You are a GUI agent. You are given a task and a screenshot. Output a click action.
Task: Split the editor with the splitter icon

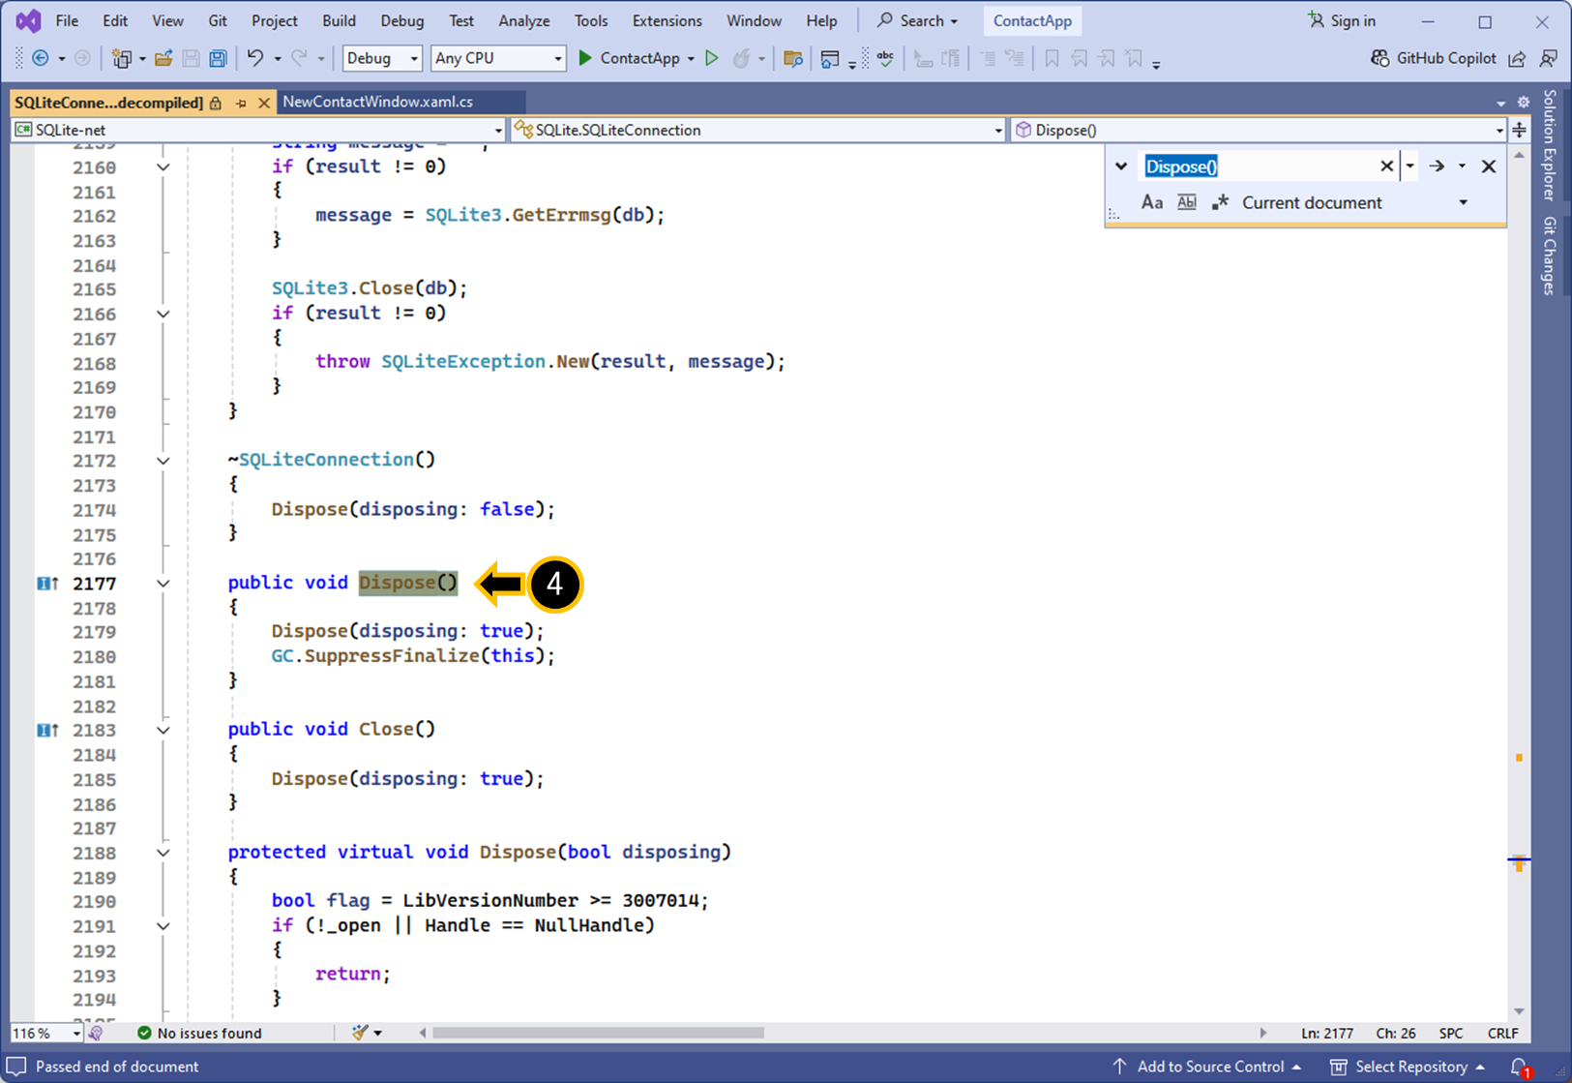click(1520, 130)
